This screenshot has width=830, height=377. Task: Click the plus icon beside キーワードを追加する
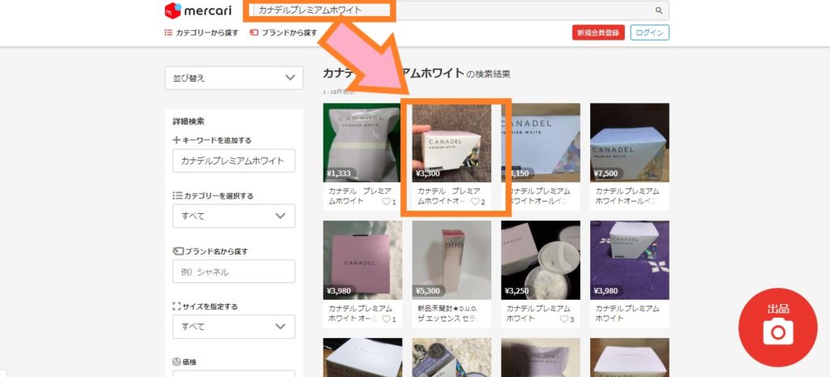(177, 140)
